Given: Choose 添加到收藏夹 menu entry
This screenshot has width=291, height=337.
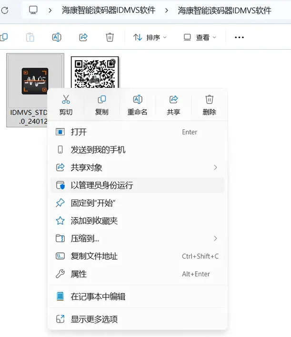Looking at the screenshot, I should click(x=138, y=221).
